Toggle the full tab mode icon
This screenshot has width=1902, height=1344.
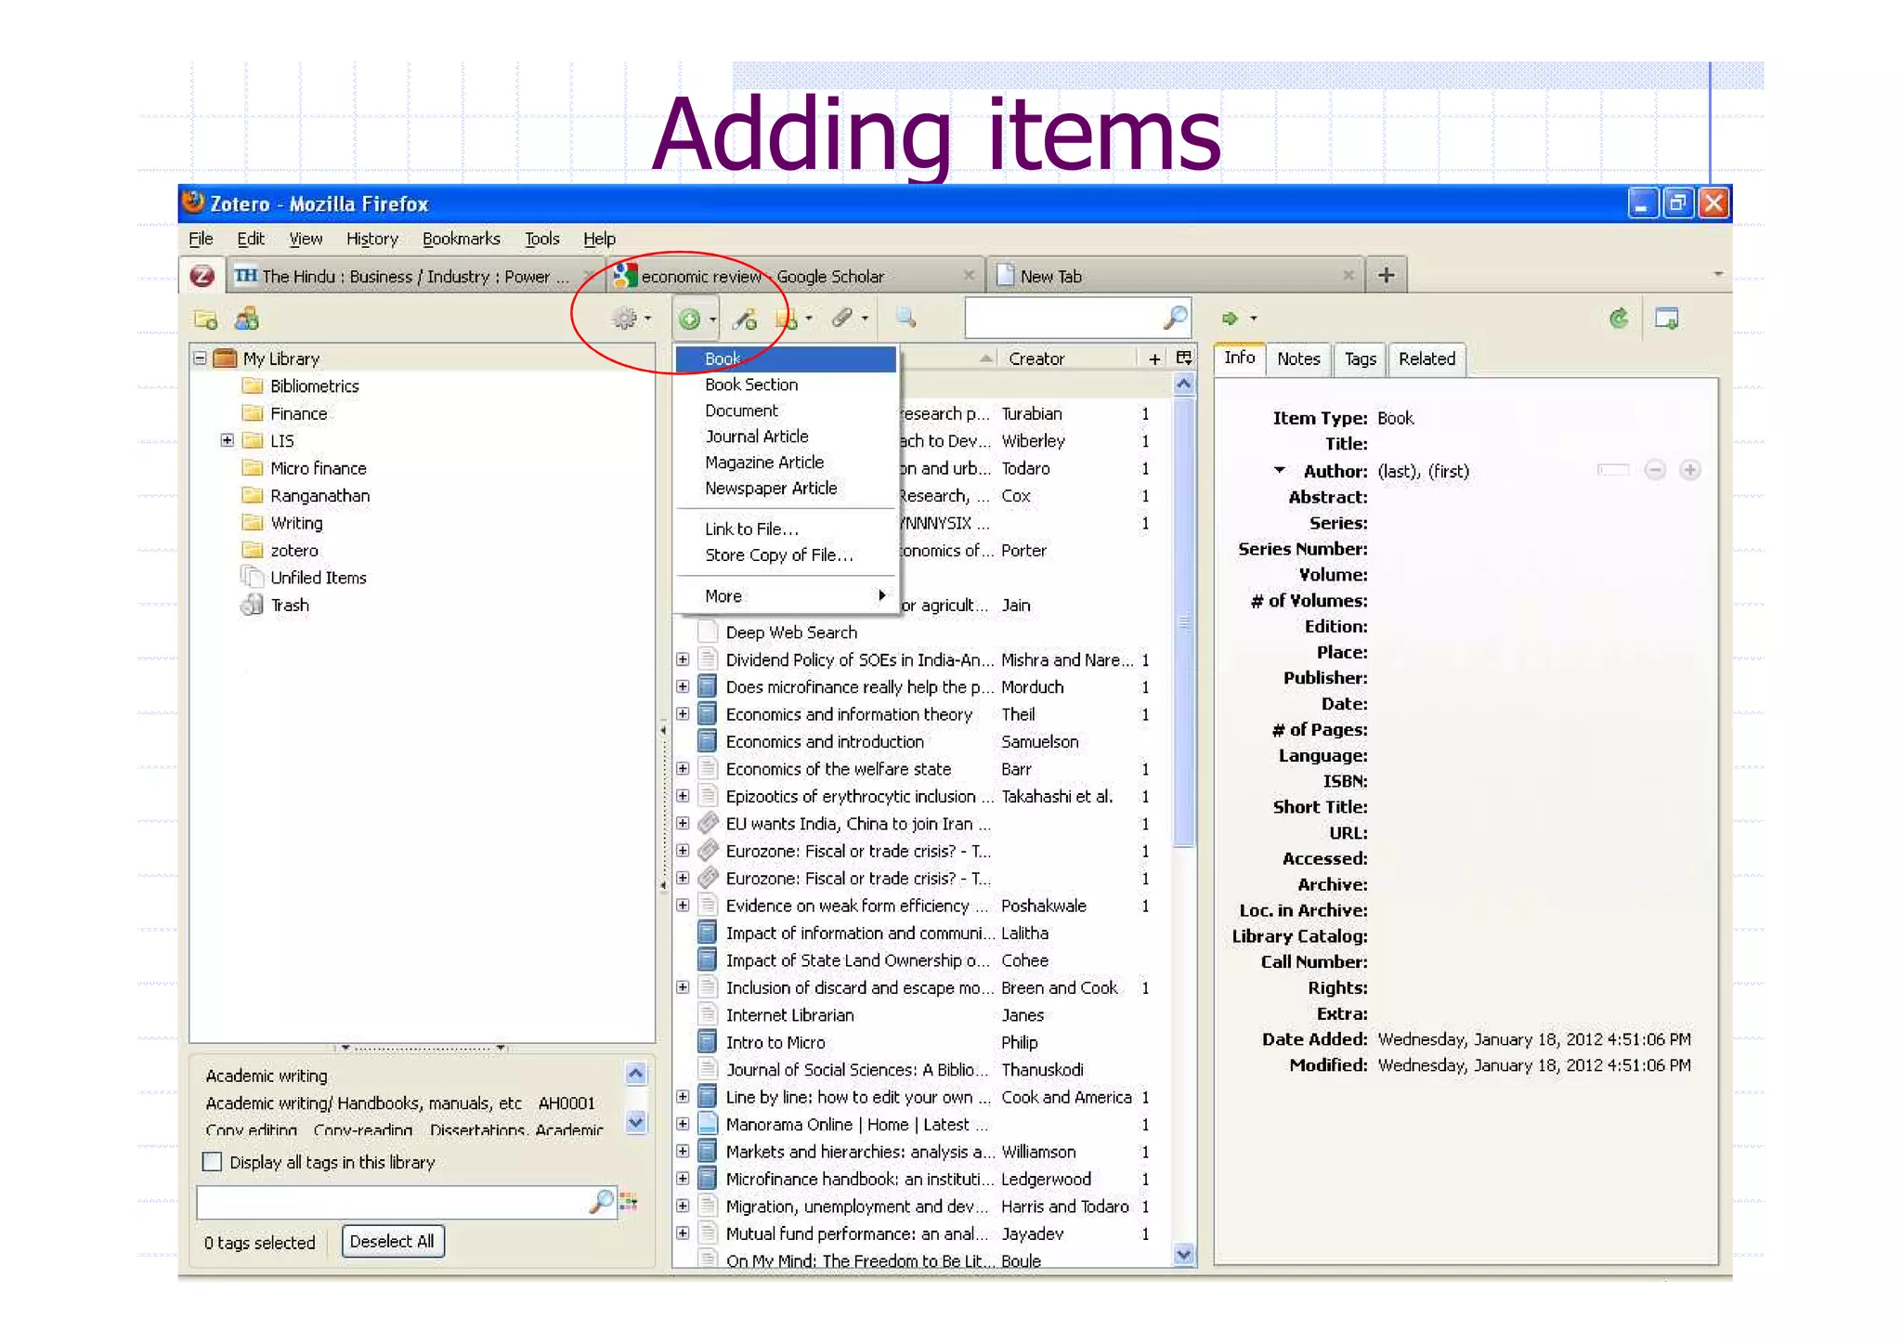click(x=1666, y=319)
